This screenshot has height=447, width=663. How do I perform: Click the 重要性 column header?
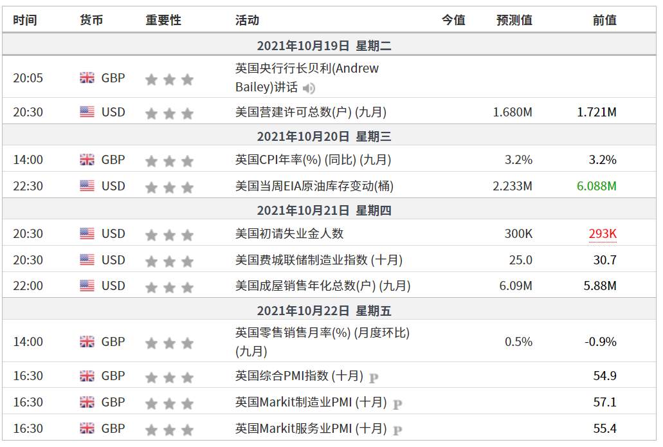coord(163,20)
